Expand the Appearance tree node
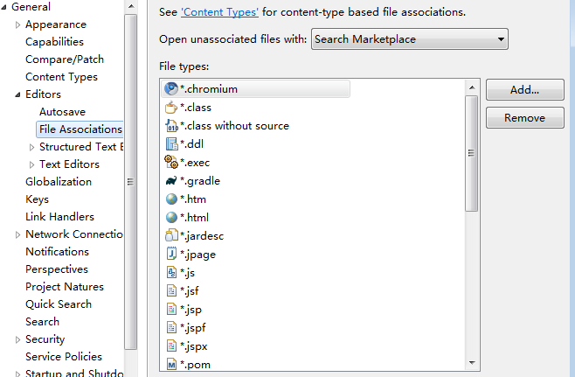This screenshot has width=575, height=377. [x=17, y=24]
